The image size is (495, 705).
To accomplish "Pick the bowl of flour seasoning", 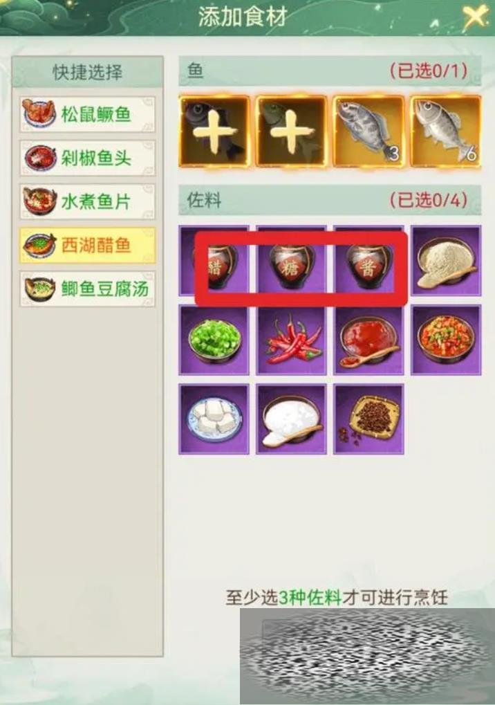I will (446, 261).
